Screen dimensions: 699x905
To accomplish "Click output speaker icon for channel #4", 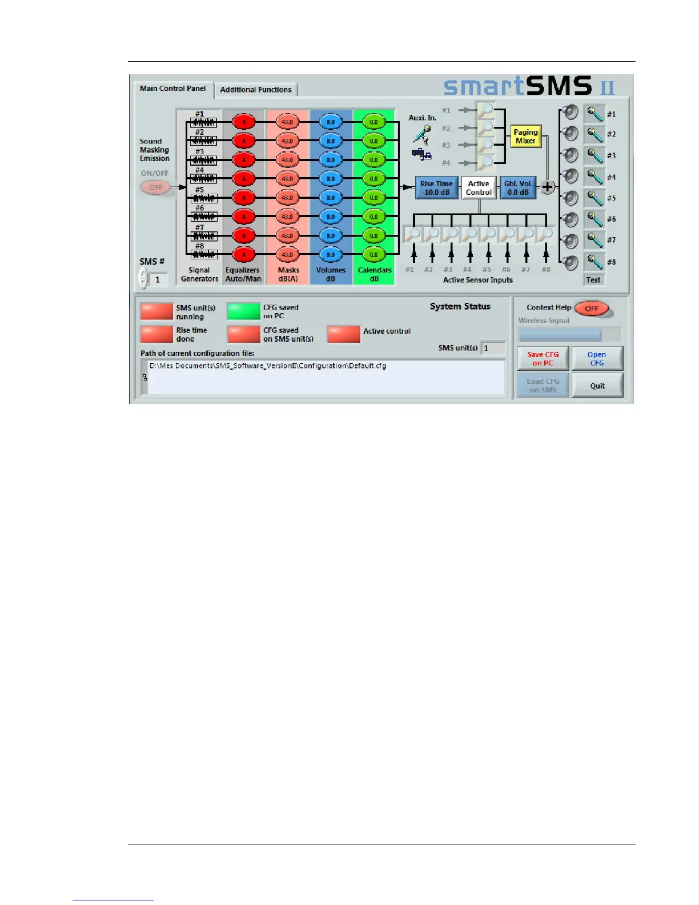I will [x=570, y=176].
